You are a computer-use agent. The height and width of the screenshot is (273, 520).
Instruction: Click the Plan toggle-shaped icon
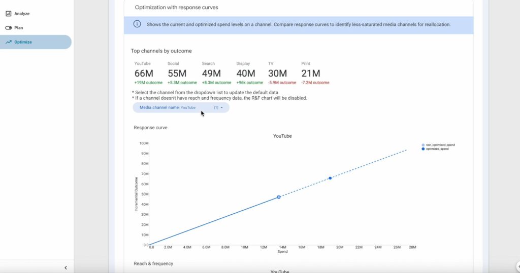(9, 28)
